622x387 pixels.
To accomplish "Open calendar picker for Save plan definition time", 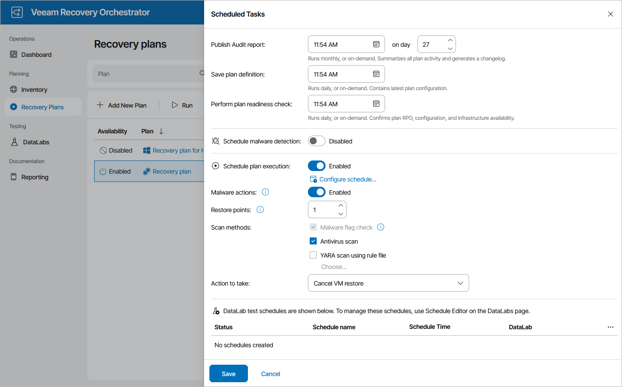I will pos(376,74).
